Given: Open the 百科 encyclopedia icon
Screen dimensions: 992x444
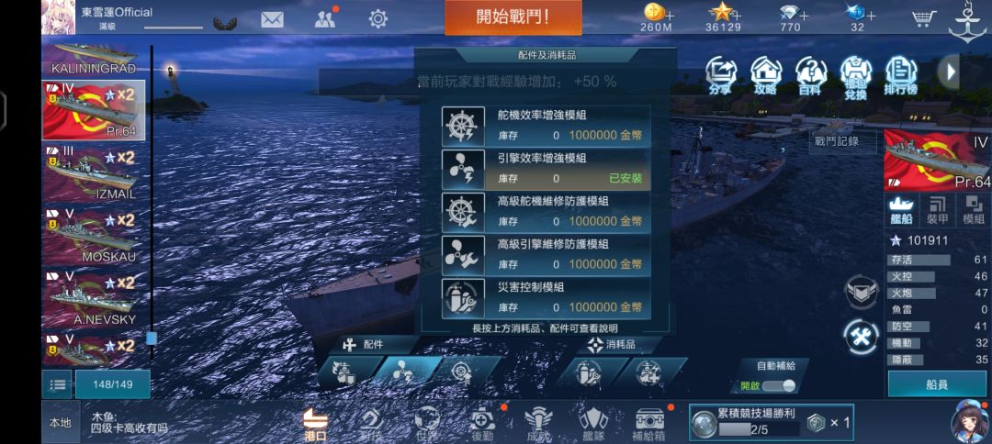Looking at the screenshot, I should [810, 74].
